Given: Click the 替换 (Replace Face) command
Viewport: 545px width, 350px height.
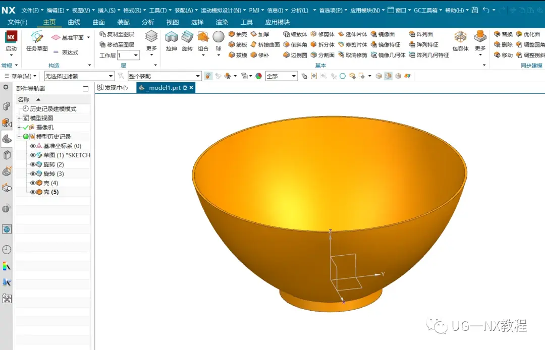Looking at the screenshot, I should click(503, 34).
